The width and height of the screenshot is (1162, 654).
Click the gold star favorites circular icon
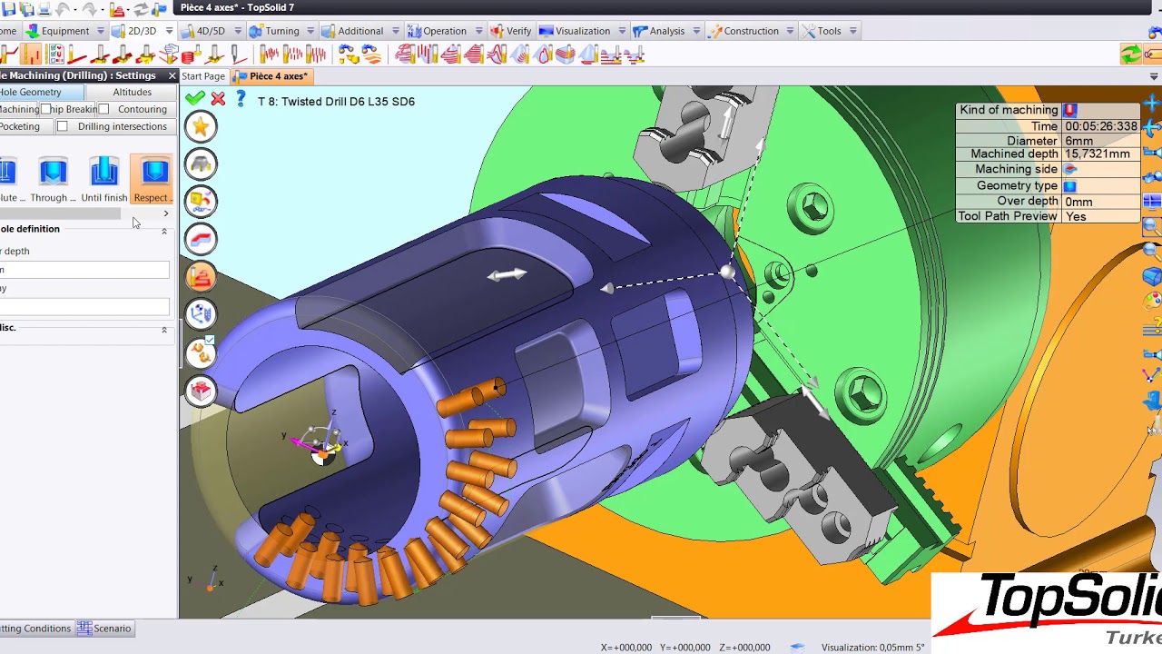pyautogui.click(x=201, y=126)
